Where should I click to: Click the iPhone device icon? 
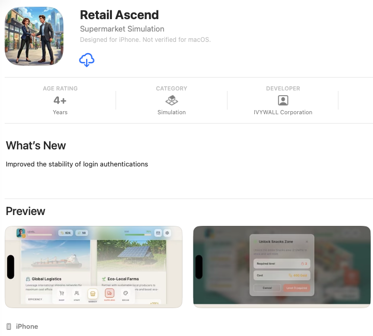(x=9, y=327)
